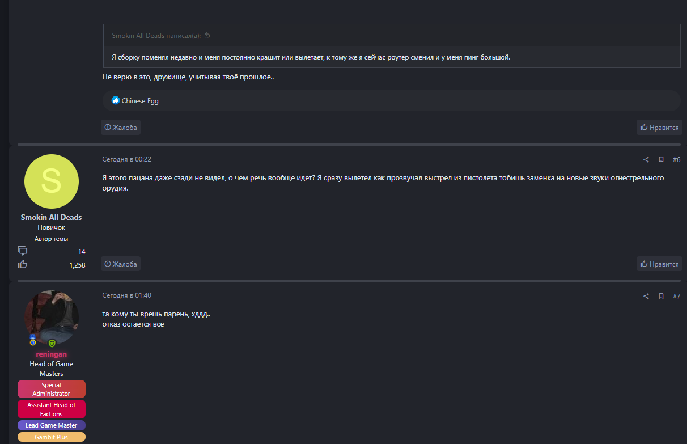Screen dimensions: 687x444
Task: Click the share icon on post #7
Action: tap(646, 296)
